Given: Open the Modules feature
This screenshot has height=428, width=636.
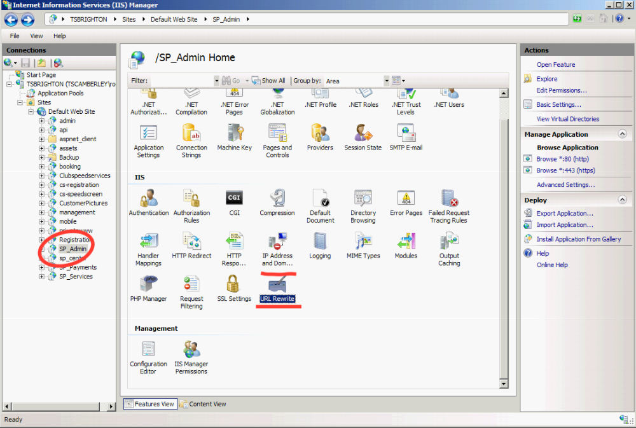Looking at the screenshot, I should (x=406, y=246).
